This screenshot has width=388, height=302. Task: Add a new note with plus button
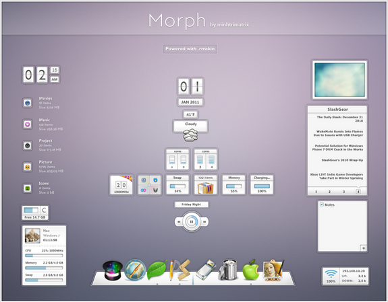point(364,248)
